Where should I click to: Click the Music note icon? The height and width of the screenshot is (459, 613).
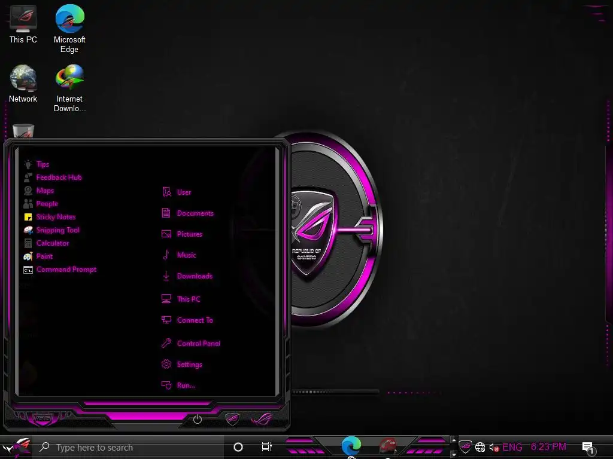point(166,255)
